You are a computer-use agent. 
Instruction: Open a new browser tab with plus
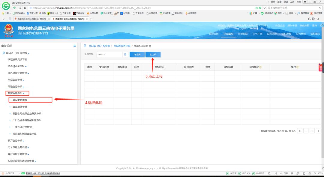click(91, 19)
